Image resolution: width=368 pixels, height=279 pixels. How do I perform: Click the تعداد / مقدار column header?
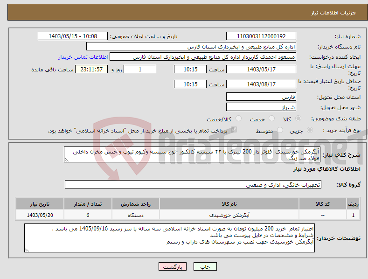88,204
